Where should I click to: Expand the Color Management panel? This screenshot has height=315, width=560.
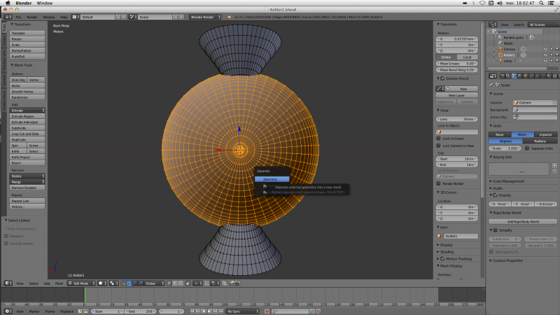509,181
